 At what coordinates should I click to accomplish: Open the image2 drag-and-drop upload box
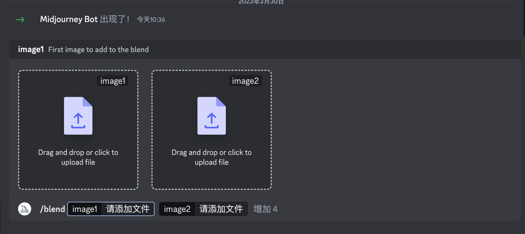pyautogui.click(x=212, y=130)
